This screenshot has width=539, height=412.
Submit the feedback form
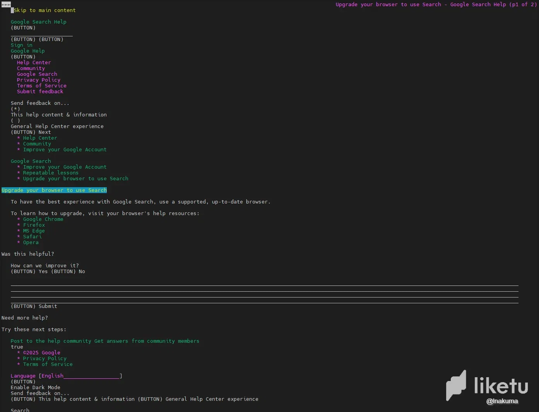(x=34, y=306)
